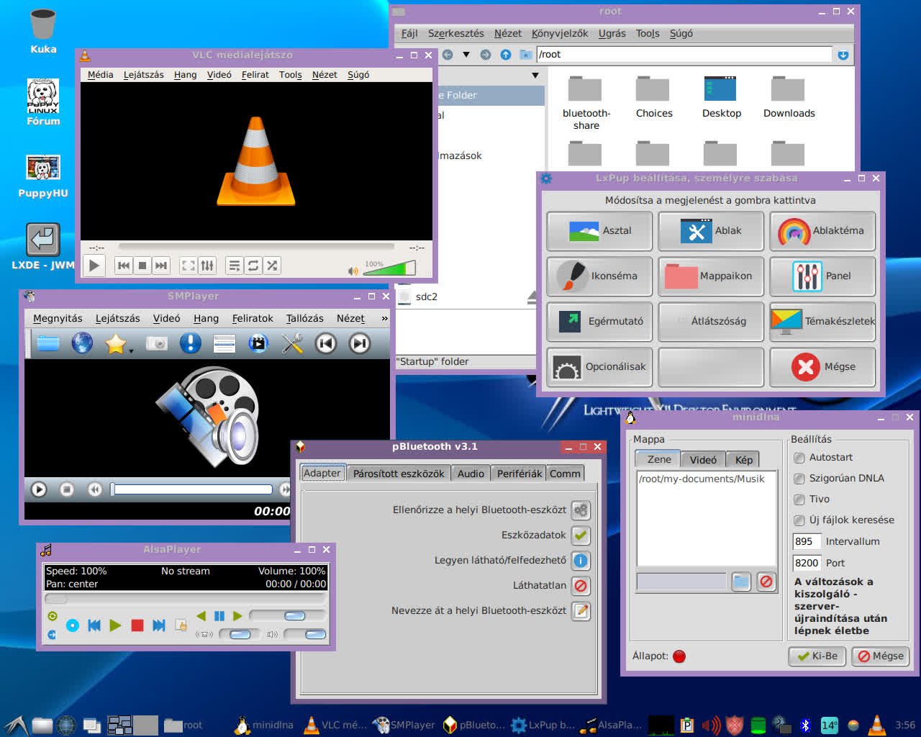
Task: Click green play button in AlsaPlayer
Action: click(115, 625)
